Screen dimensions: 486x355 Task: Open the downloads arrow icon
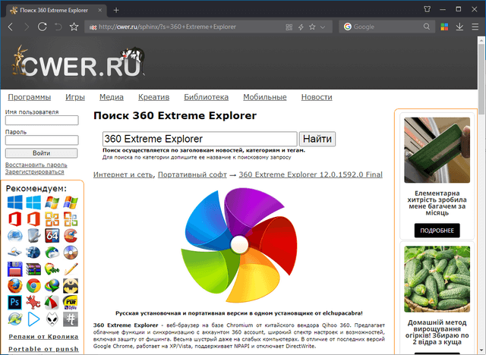pyautogui.click(x=459, y=27)
